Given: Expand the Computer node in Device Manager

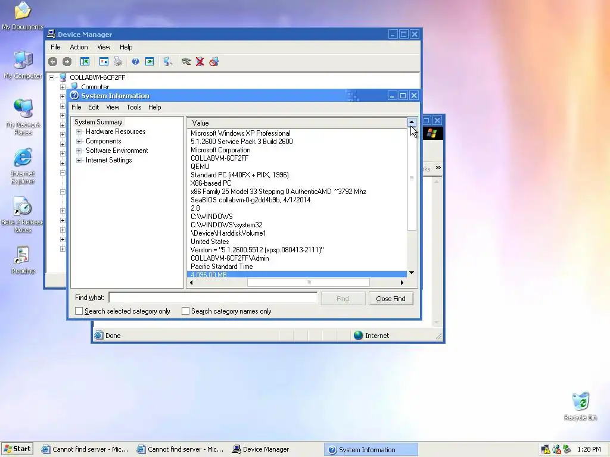Looking at the screenshot, I should coord(63,87).
